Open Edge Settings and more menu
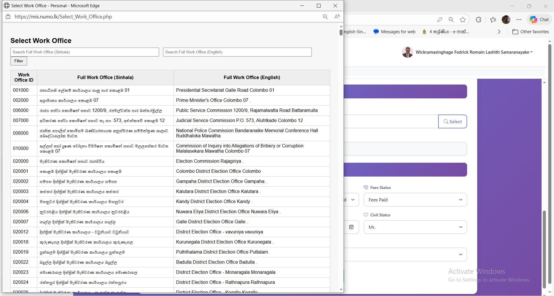Viewport: 554px width, 296px height. (x=519, y=20)
